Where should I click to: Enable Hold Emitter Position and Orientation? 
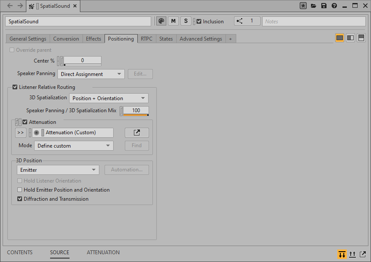(x=19, y=190)
